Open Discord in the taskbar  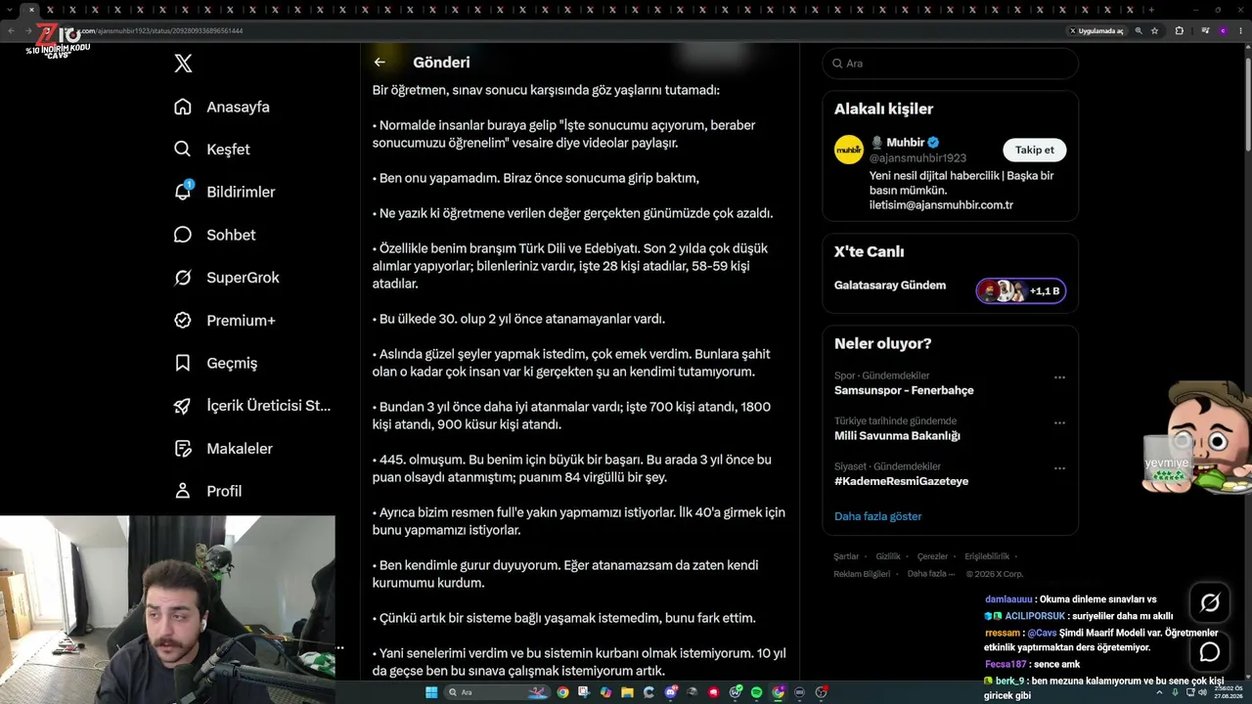click(670, 692)
